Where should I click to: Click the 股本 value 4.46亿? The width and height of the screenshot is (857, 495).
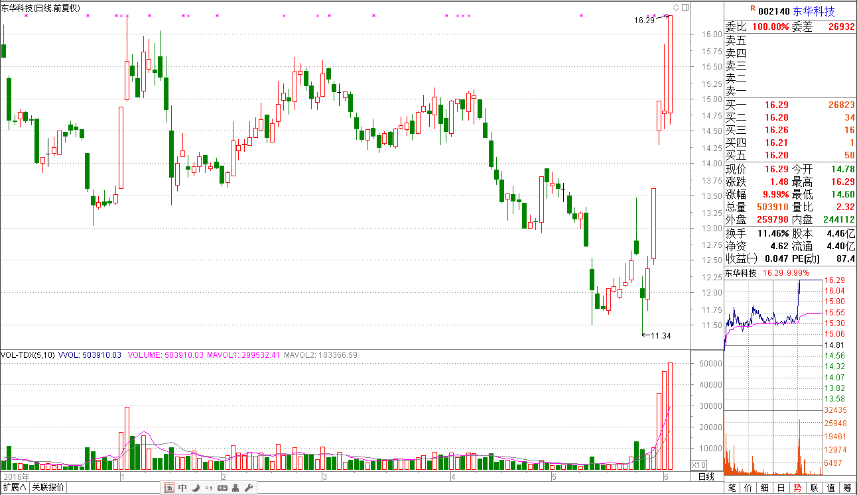[841, 233]
